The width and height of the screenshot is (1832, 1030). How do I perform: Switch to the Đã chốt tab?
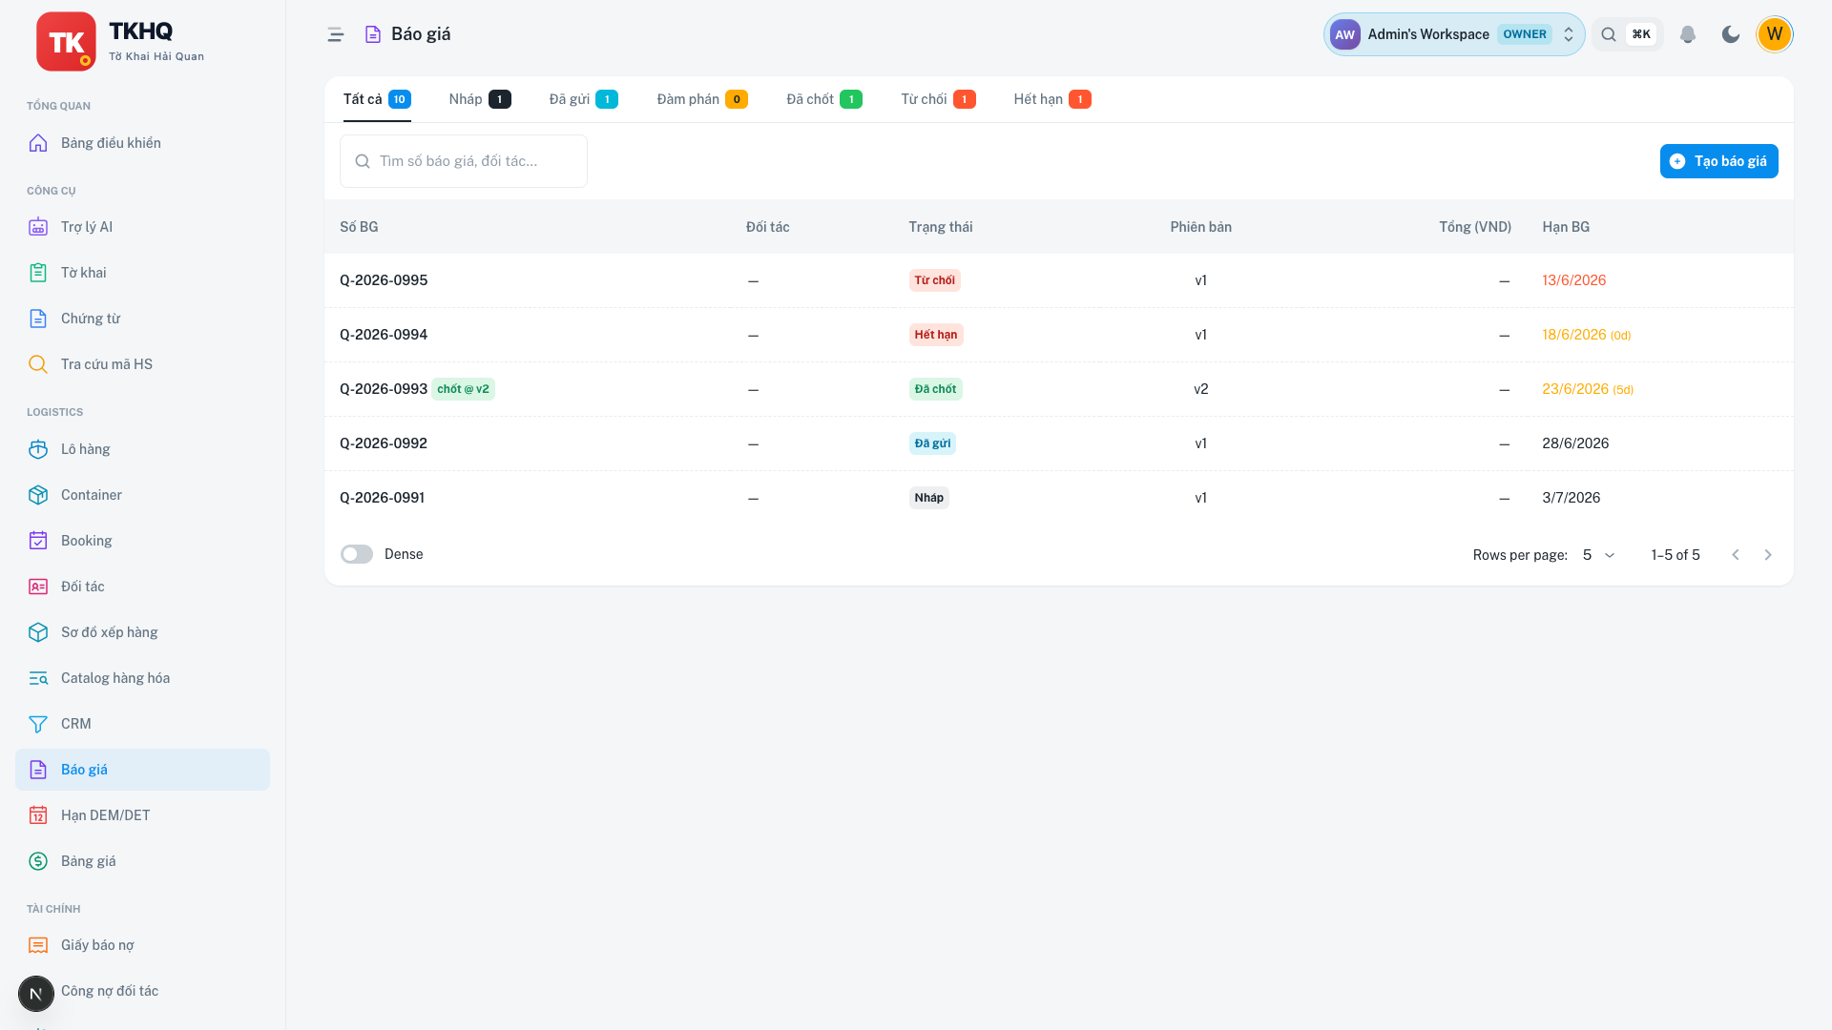[824, 99]
